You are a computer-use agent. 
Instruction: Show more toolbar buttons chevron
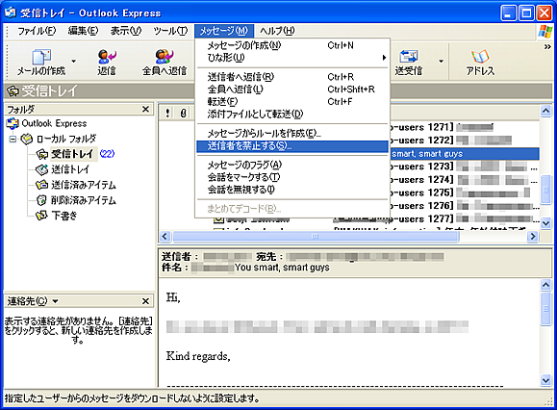(547, 47)
